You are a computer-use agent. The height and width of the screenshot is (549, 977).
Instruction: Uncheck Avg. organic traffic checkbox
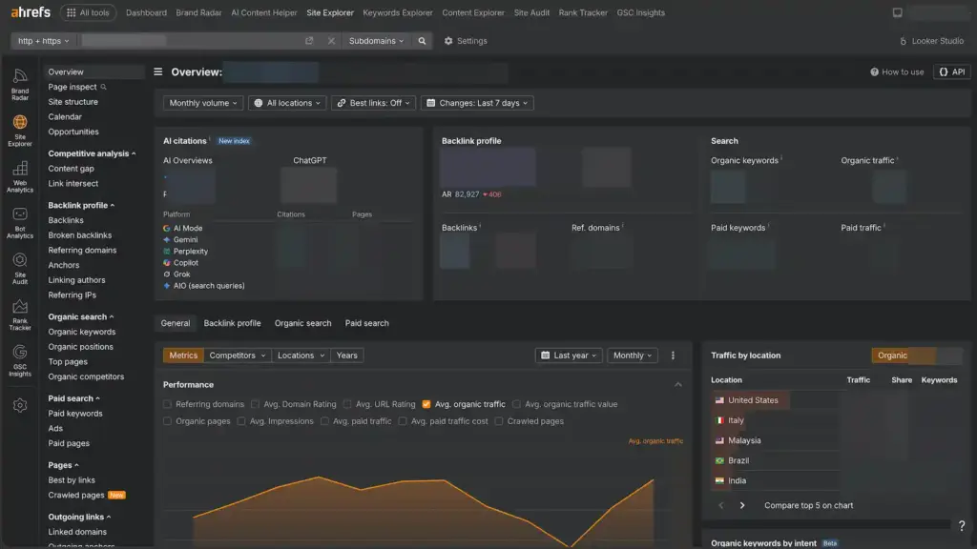[x=426, y=404]
